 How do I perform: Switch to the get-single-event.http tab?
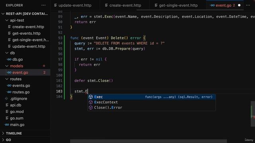pyautogui.click(x=178, y=5)
